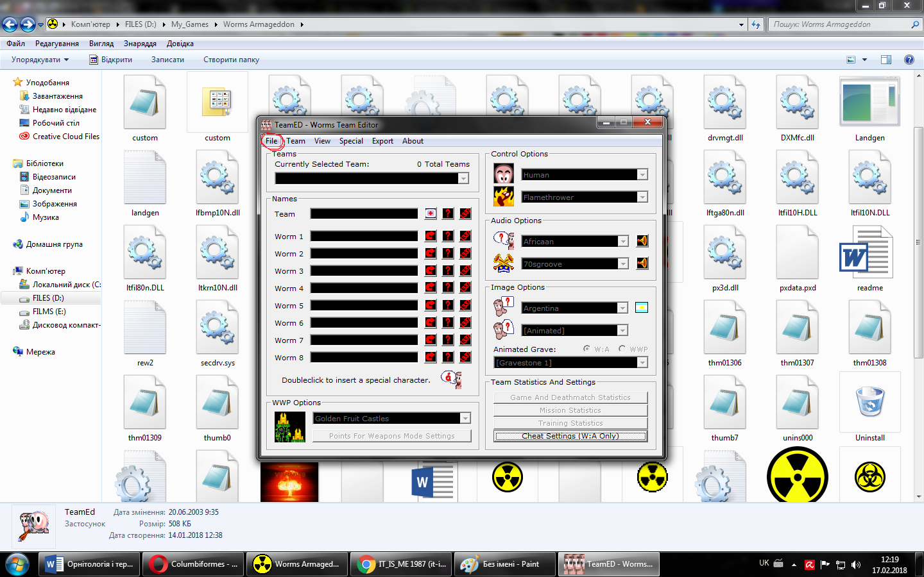Click inside the Worm 3 name field

click(x=364, y=271)
